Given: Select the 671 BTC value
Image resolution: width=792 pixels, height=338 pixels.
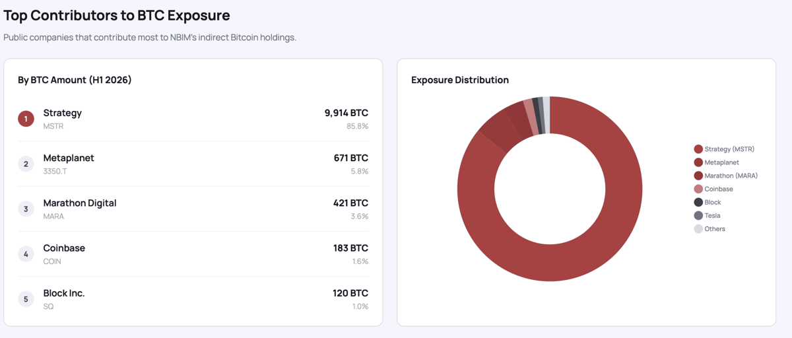Looking at the screenshot, I should coord(351,158).
